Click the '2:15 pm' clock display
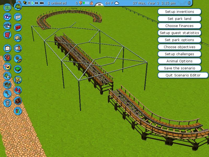209x157 pixels. [x=168, y=3]
